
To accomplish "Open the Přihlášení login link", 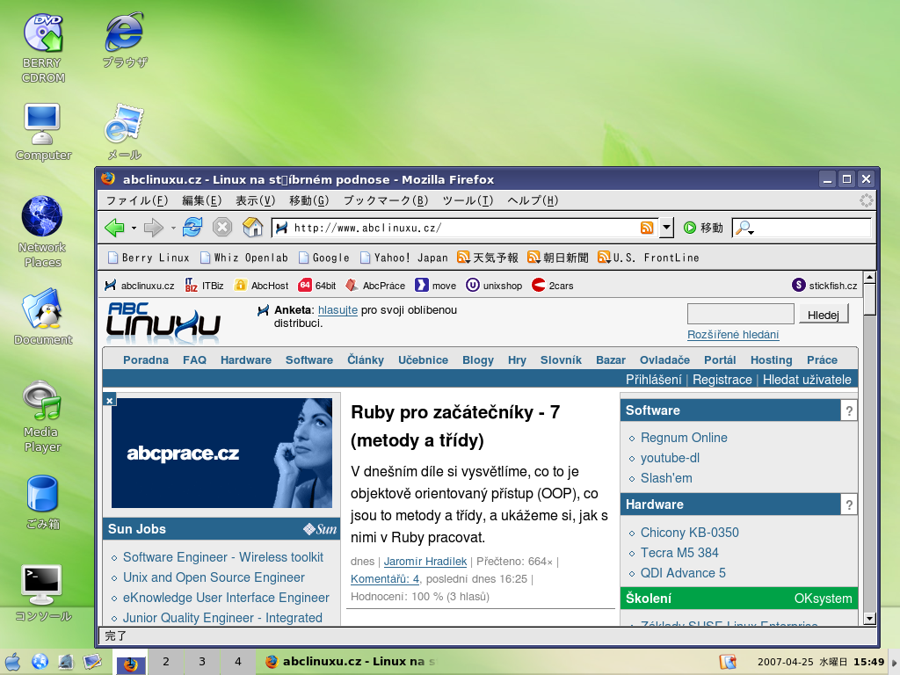I will click(x=653, y=380).
